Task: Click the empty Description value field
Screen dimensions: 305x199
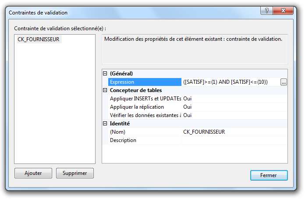Action: 234,140
